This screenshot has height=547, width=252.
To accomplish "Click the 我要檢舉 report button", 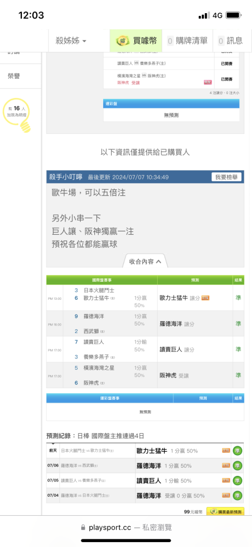I will (226, 177).
